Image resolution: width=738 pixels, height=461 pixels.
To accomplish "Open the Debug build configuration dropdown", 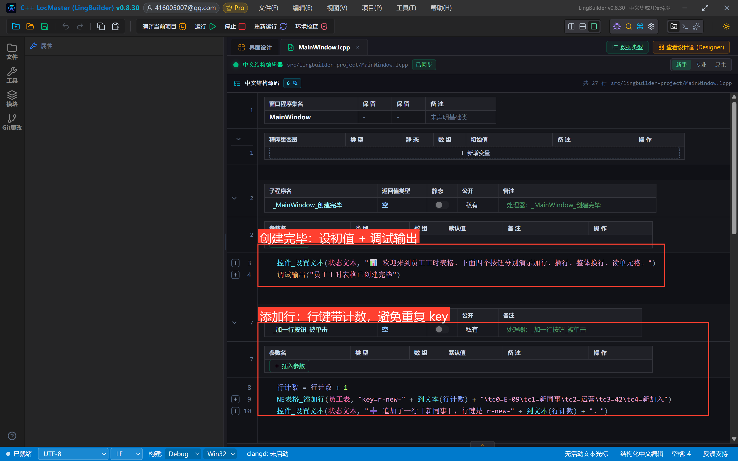I will pos(183,454).
